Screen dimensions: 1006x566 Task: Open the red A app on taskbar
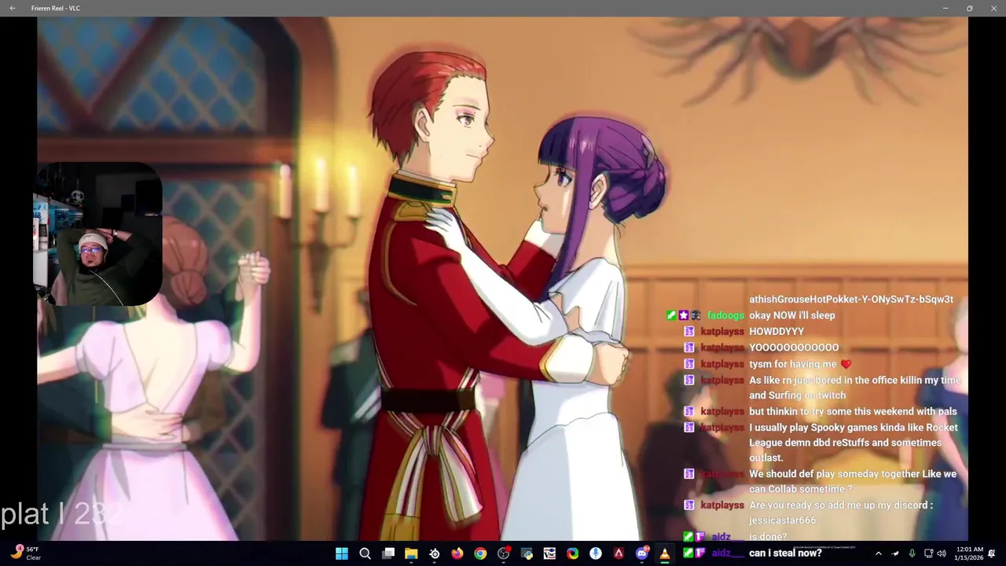tap(619, 553)
